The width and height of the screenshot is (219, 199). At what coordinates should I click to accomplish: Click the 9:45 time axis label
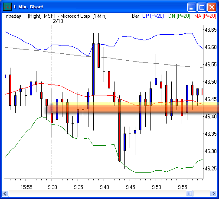[131, 187]
